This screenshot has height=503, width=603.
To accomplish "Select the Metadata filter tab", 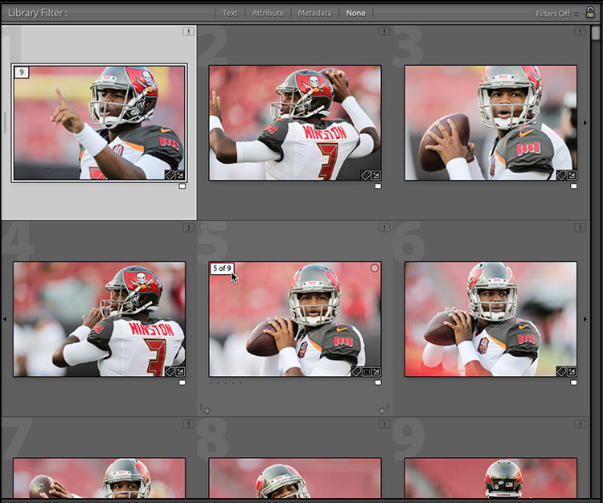I will [314, 13].
